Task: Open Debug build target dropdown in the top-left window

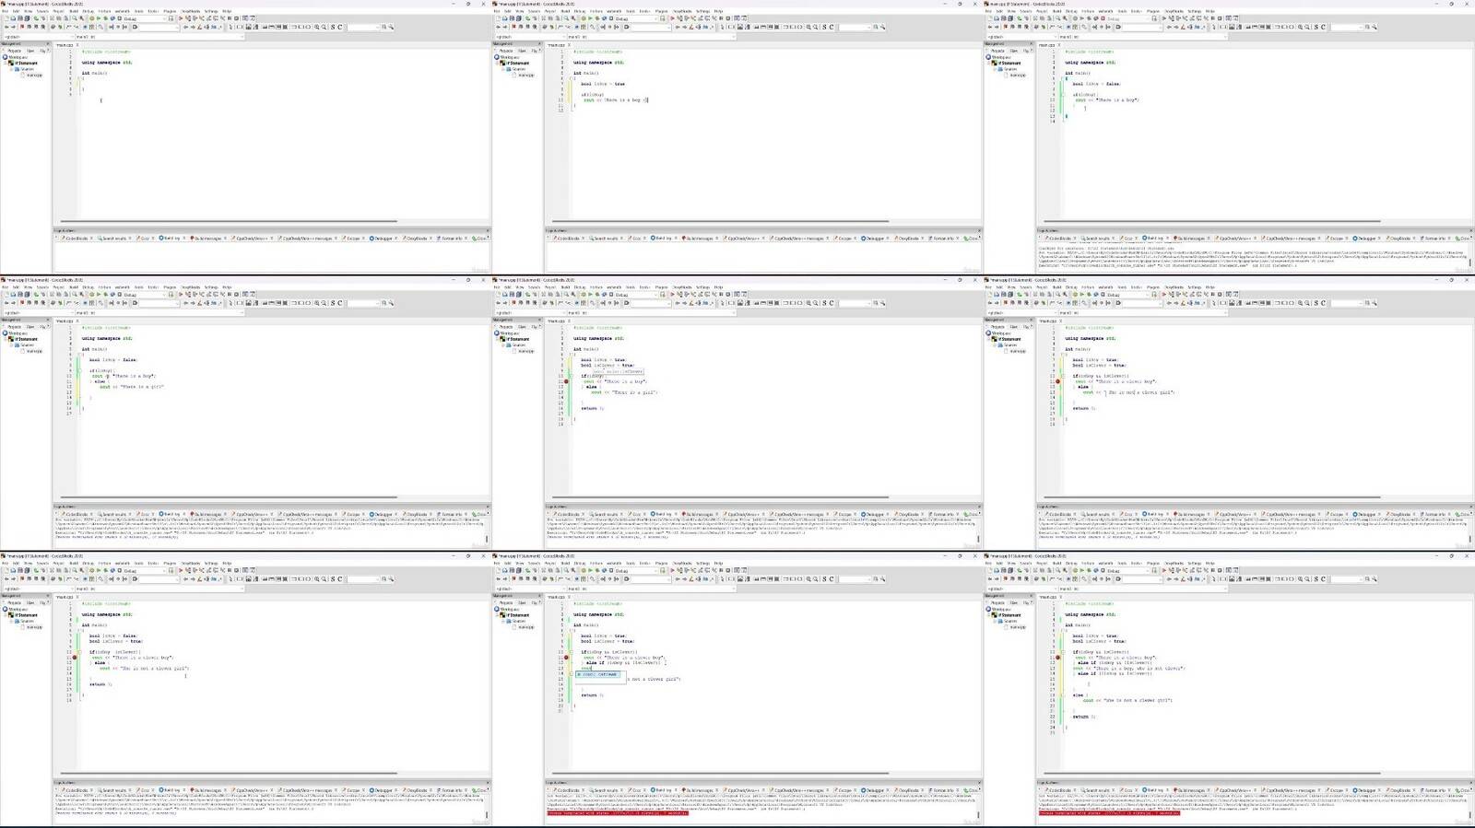Action: (145, 18)
